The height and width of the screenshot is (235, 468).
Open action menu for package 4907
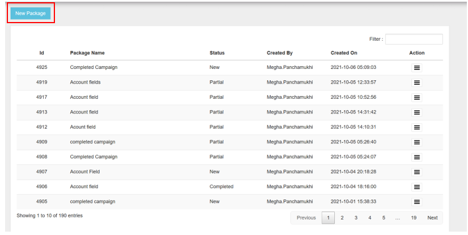(x=416, y=172)
